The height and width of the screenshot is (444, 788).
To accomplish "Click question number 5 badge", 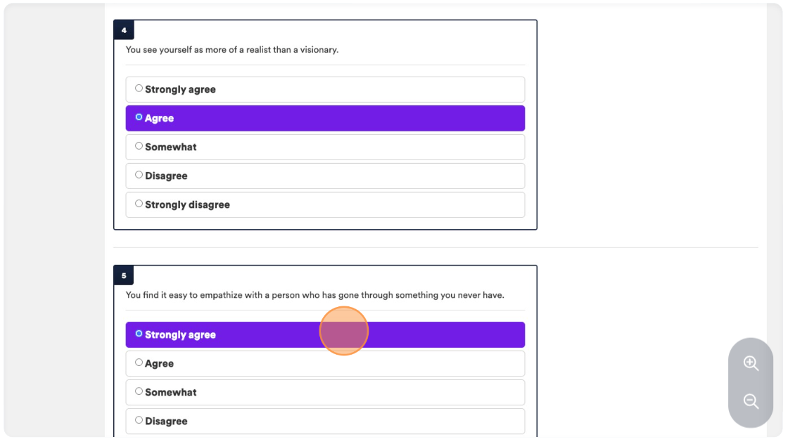I will (x=124, y=275).
